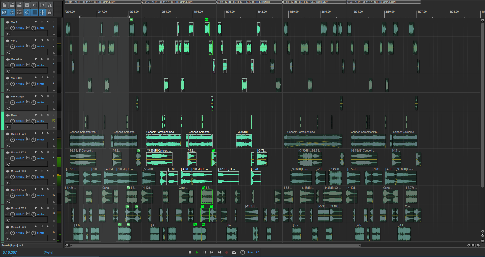Click the waveform icon beside Vox Filter
Image resolution: width=485 pixels, height=257 pixels.
click(x=8, y=78)
